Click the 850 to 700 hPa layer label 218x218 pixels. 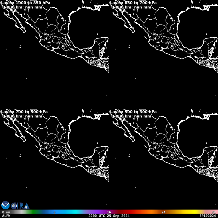pyautogui.click(x=133, y=3)
